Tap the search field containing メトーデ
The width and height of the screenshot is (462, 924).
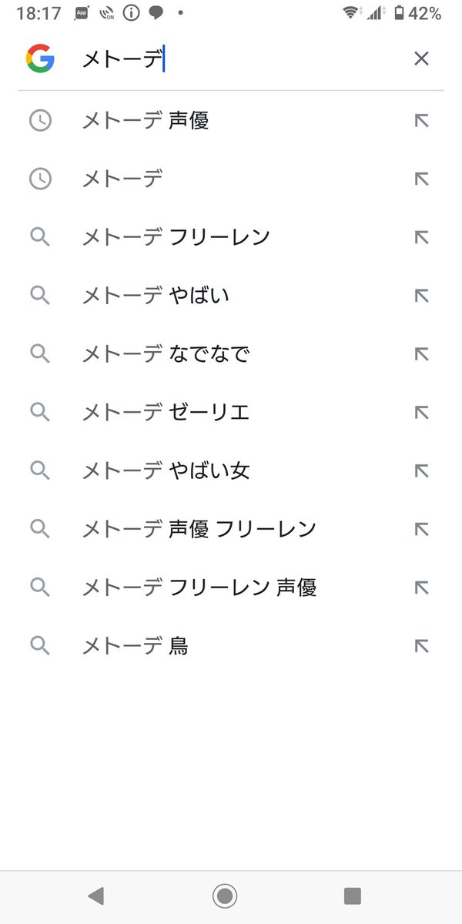tap(231, 59)
